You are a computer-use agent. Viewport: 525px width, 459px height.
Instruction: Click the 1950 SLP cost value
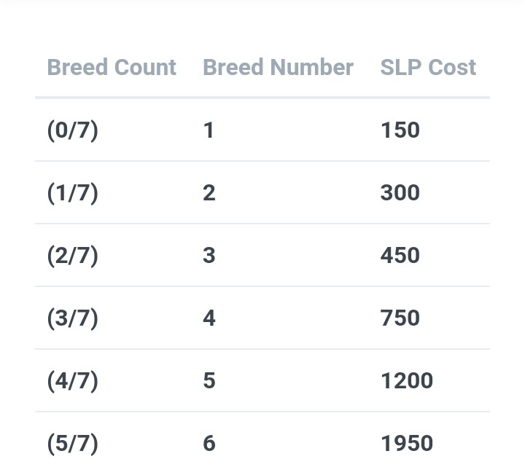407,444
